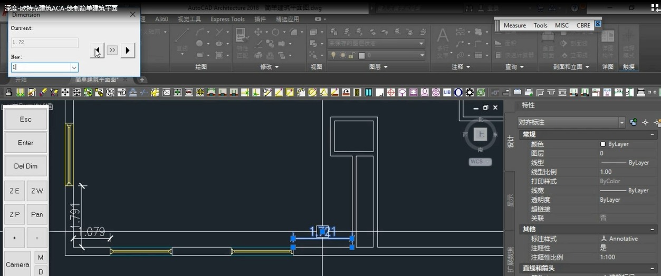Click previous arrow button in Dimension dialog
661x276 pixels.
(x=97, y=50)
